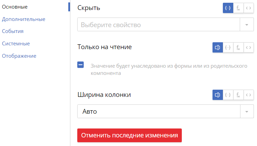Open the Основные settings tab
Screen dimensions: 257x146
(x=14, y=7)
